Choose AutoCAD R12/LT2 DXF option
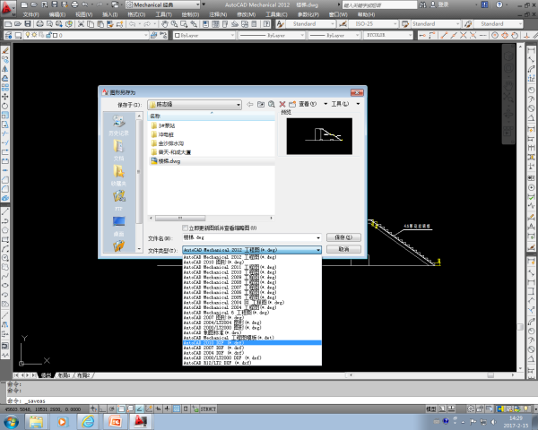This screenshot has height=430, width=538. point(252,363)
